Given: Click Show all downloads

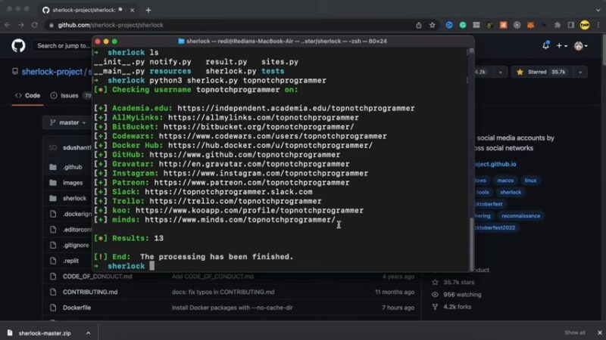Looking at the screenshot, I should click(x=575, y=332).
